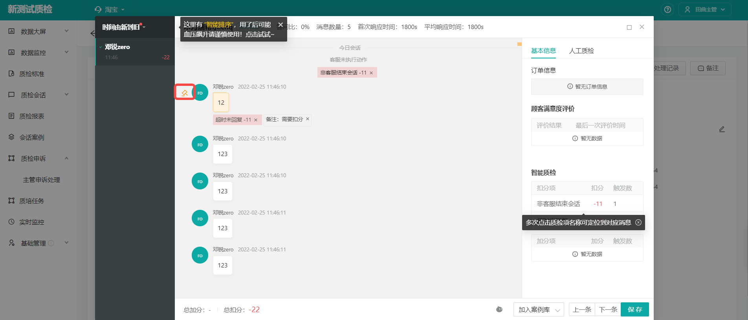Open the help question mark icon
Screen dimensions: 748x320
point(667,9)
